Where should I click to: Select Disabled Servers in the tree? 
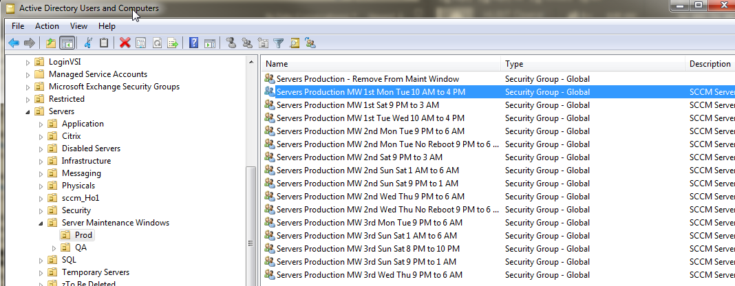click(91, 148)
